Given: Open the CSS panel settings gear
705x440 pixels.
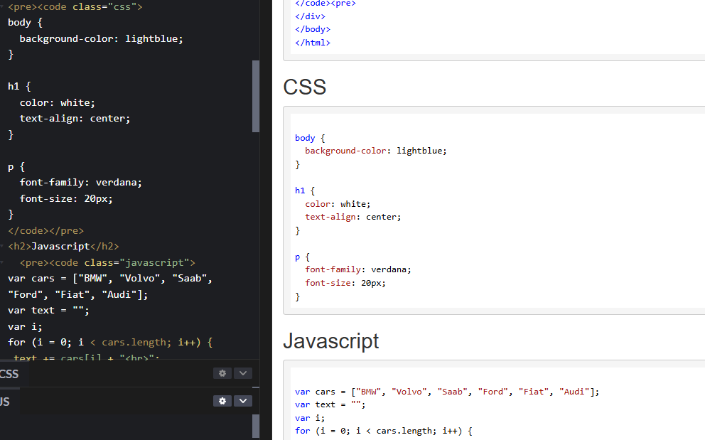Looking at the screenshot, I should click(x=222, y=373).
